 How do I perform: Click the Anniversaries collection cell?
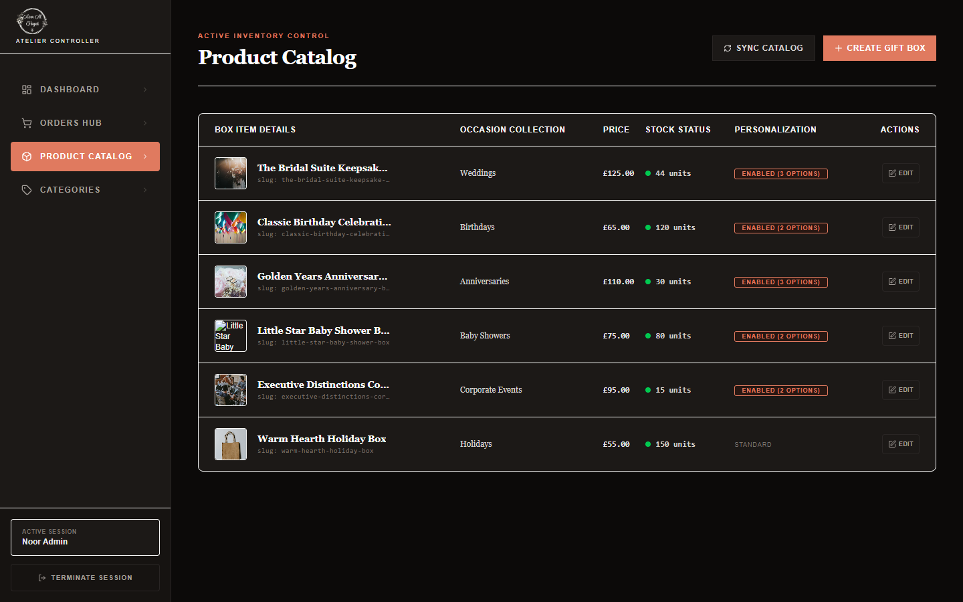484,282
